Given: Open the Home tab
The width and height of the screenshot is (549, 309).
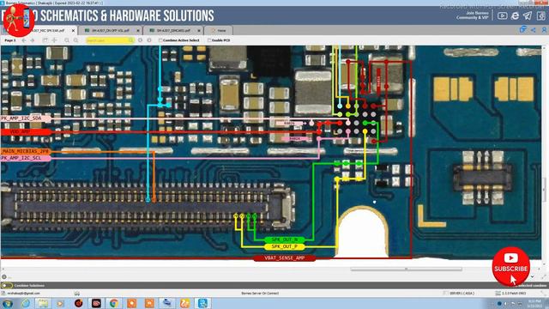Looking at the screenshot, I should click(x=219, y=31).
